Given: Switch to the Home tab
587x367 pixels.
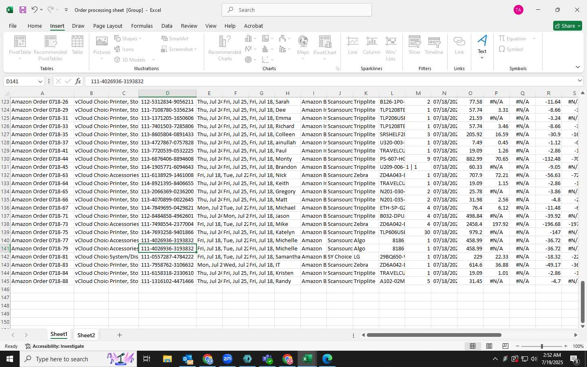Looking at the screenshot, I should [35, 26].
